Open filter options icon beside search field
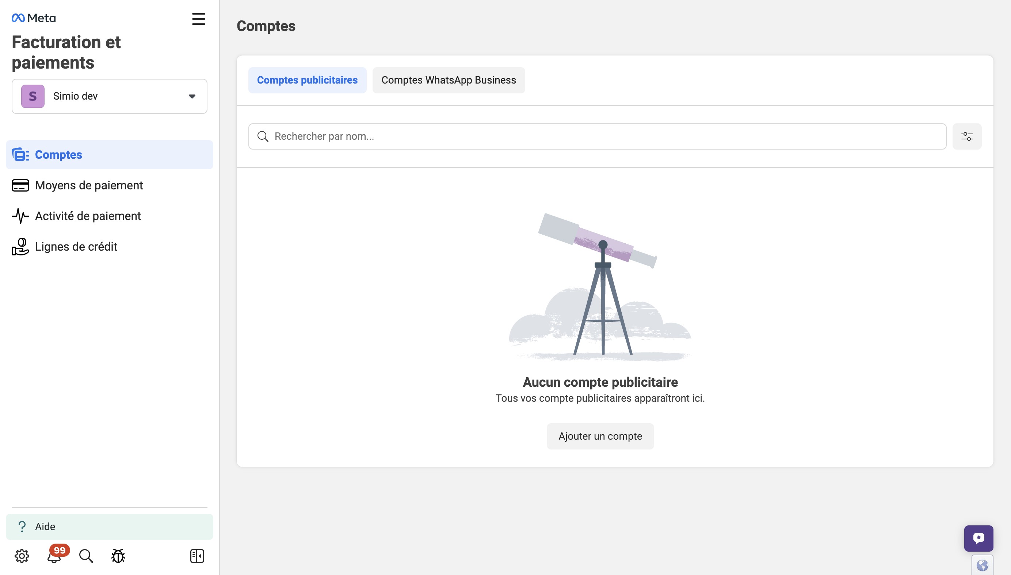1011x575 pixels. tap(967, 136)
